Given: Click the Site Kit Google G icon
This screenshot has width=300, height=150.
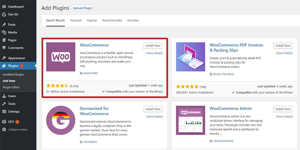Looking at the screenshot, I should point(4,14).
